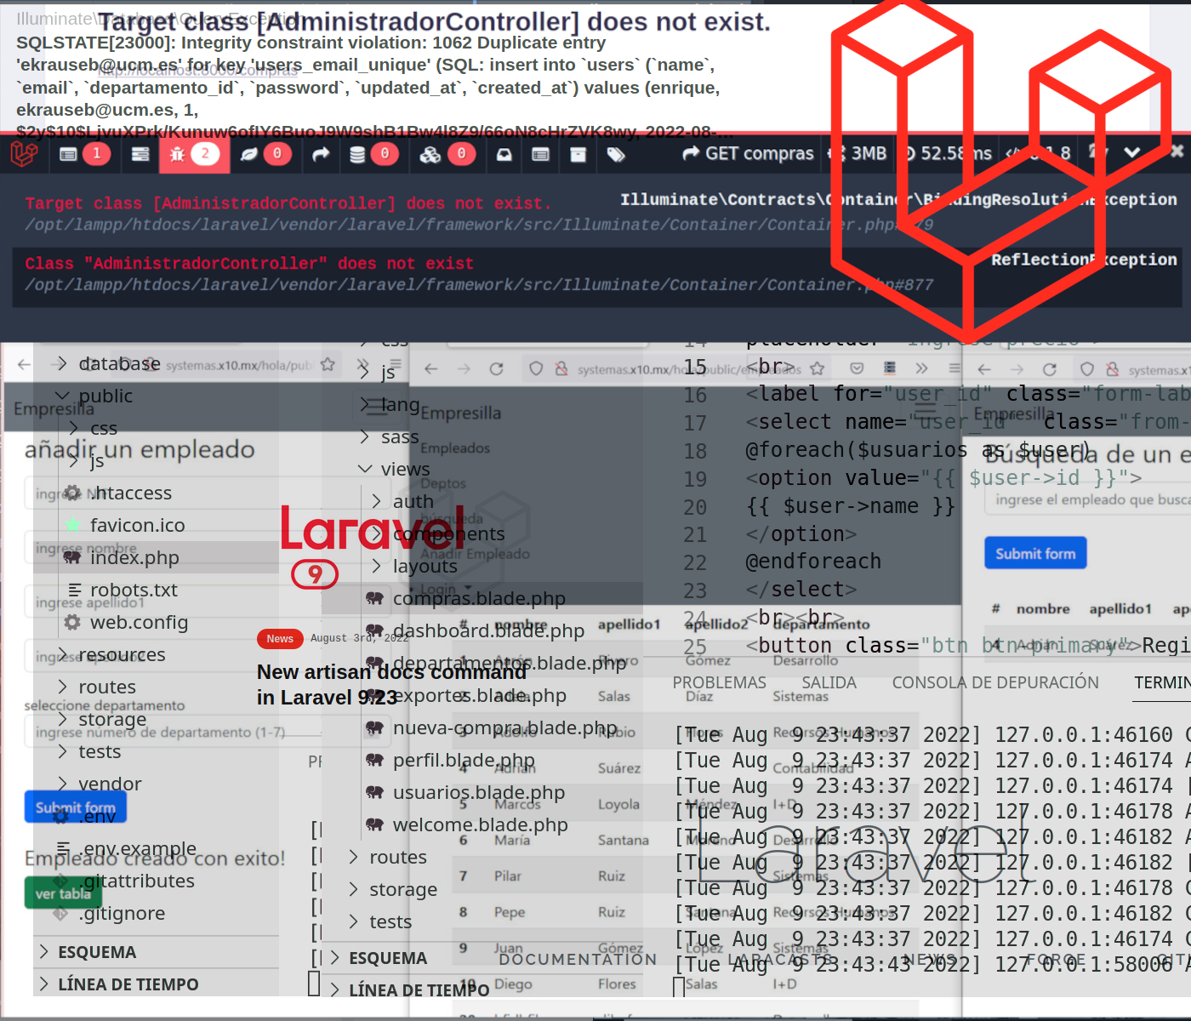Switch to the SALIDA panel tab
This screenshot has width=1191, height=1021.
(829, 682)
